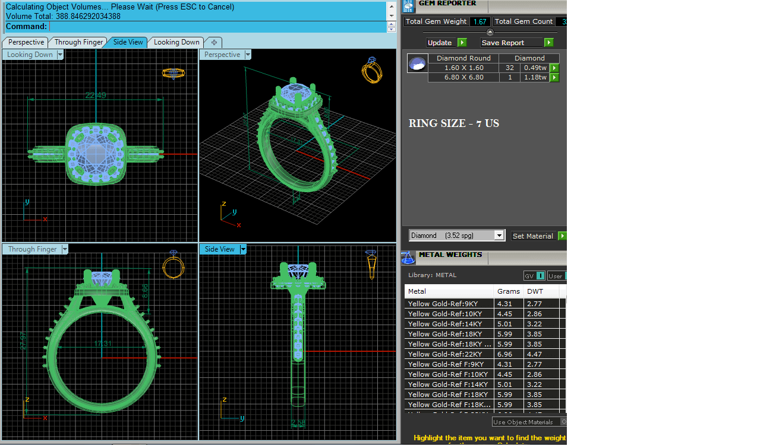Click green arrow for 6.80 X 6.80 row

click(x=554, y=78)
